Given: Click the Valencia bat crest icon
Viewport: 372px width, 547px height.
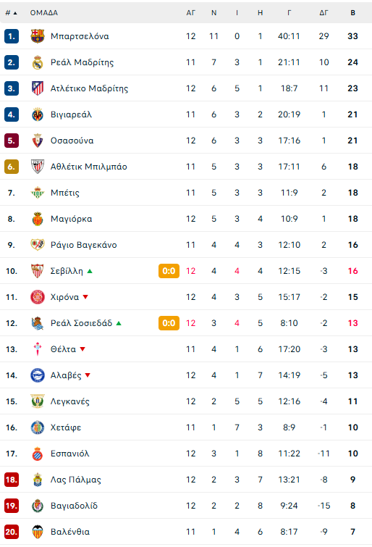Looking at the screenshot, I should click(38, 532).
